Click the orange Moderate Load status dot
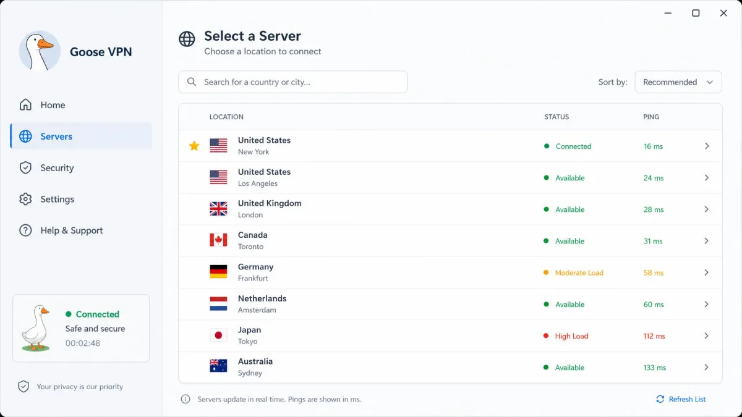Screen dimensions: 742x417 [546, 272]
